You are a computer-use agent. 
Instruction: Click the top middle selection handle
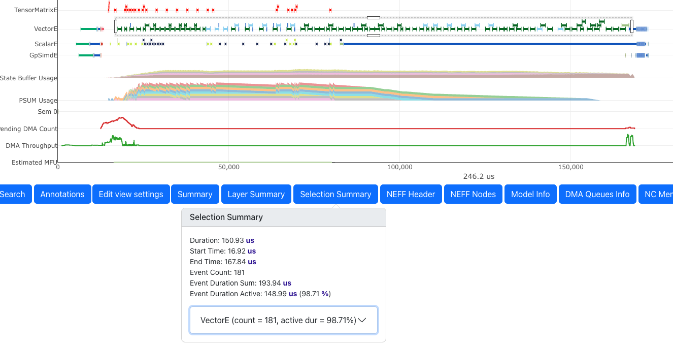click(x=374, y=18)
